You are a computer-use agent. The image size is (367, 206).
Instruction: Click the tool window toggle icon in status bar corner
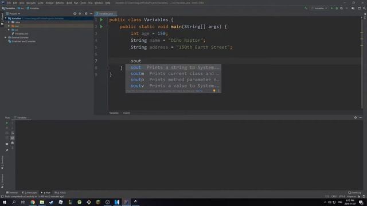(2, 197)
